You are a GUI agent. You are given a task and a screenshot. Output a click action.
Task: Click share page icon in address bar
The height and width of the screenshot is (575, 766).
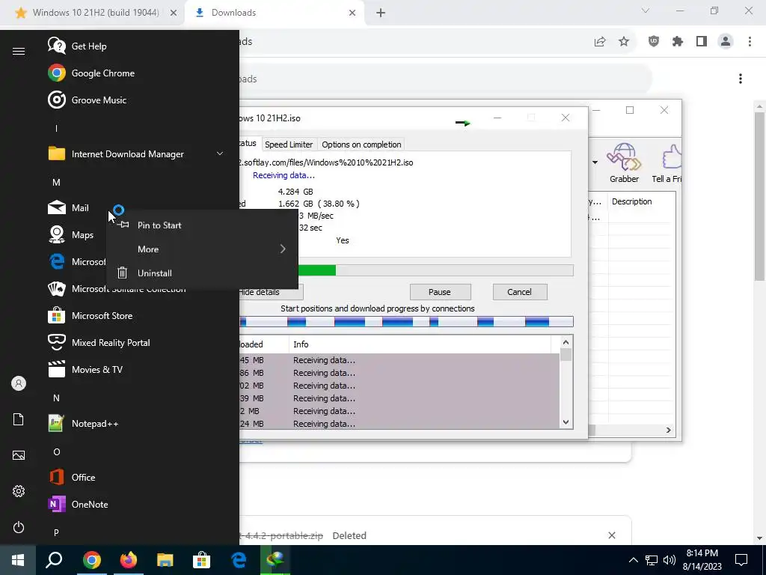600,42
